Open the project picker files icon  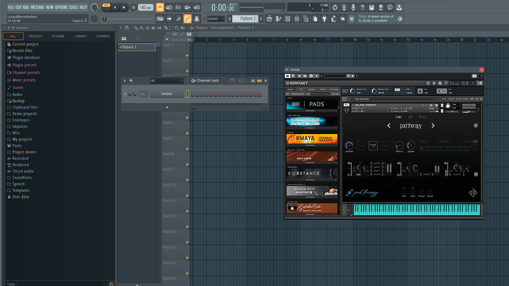[x=315, y=19]
